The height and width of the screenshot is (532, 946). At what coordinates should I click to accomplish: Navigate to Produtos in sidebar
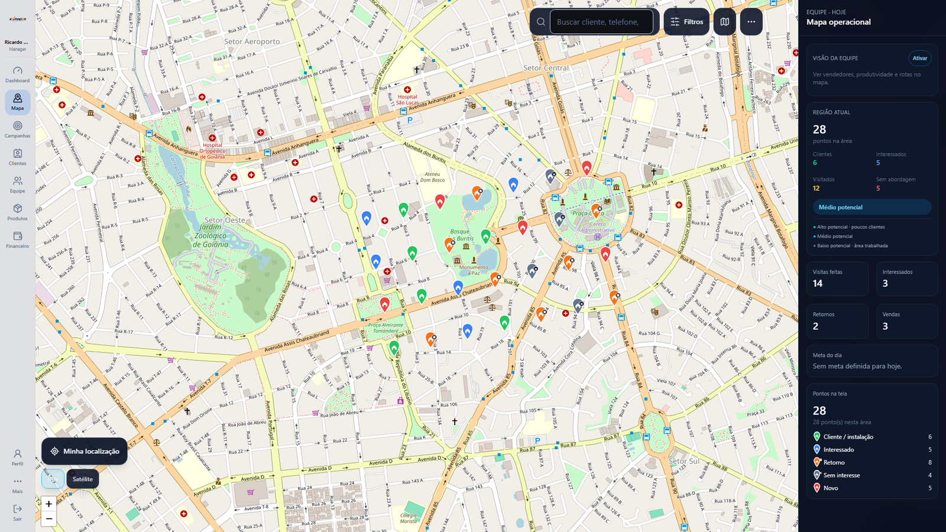point(17,213)
